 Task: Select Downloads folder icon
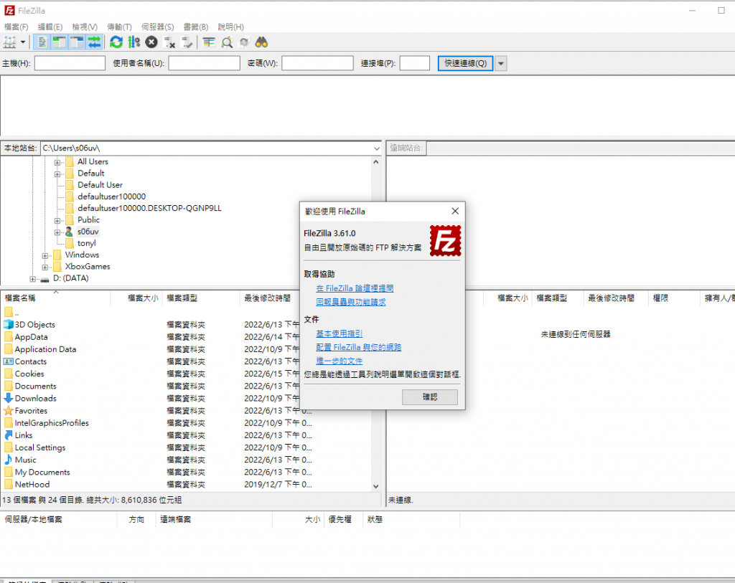[9, 398]
